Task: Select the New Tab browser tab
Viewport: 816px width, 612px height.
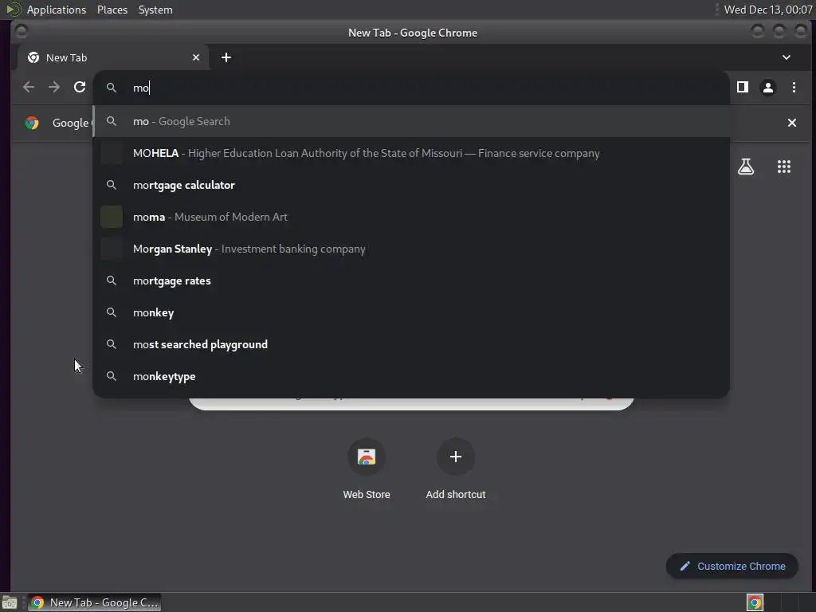Action: pyautogui.click(x=113, y=57)
